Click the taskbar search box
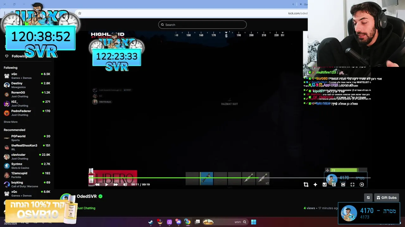Screen dimensions: 405x227 coord(225,222)
